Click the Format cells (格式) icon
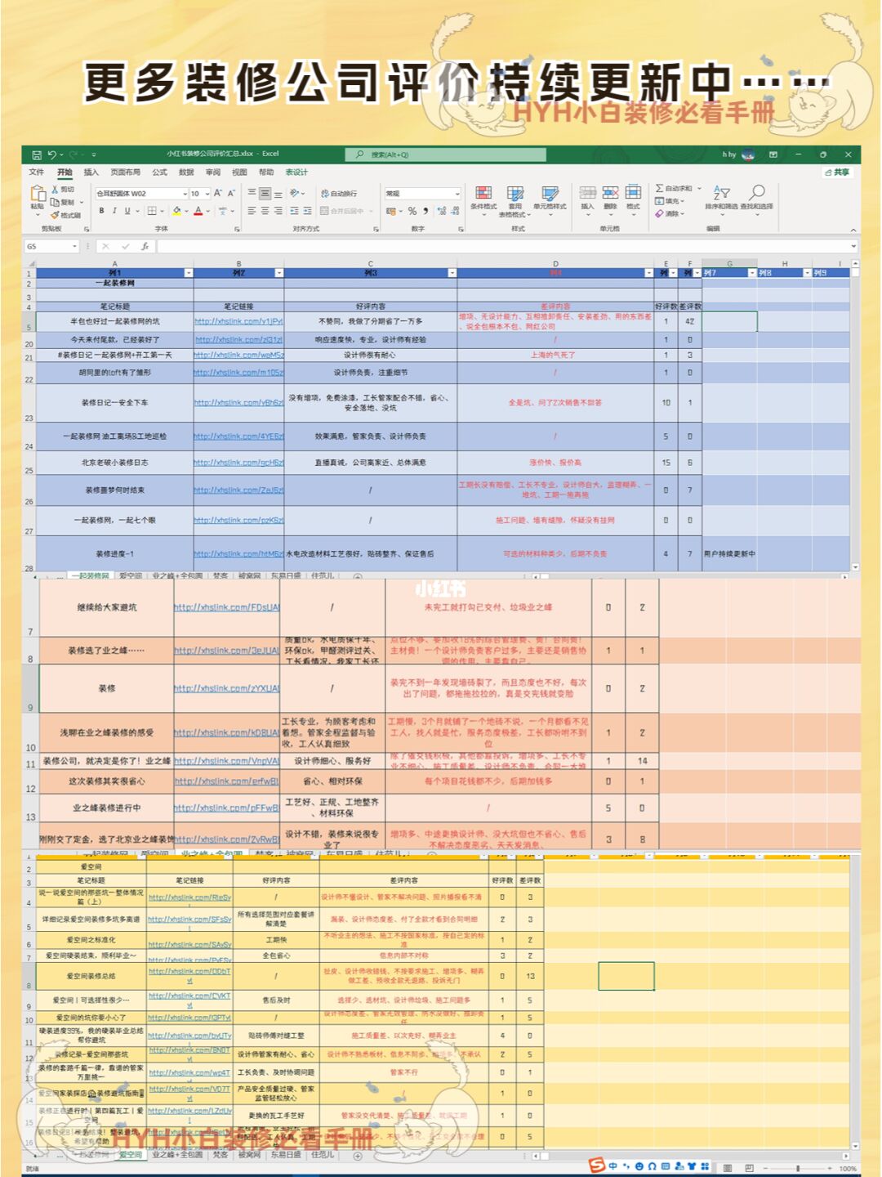The width and height of the screenshot is (882, 1177). [633, 193]
